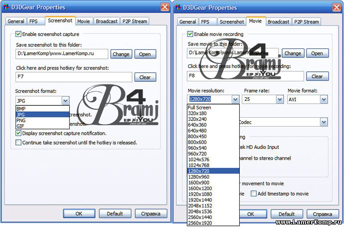
Task: Toggle display screenshot capture notification
Action: (18, 133)
